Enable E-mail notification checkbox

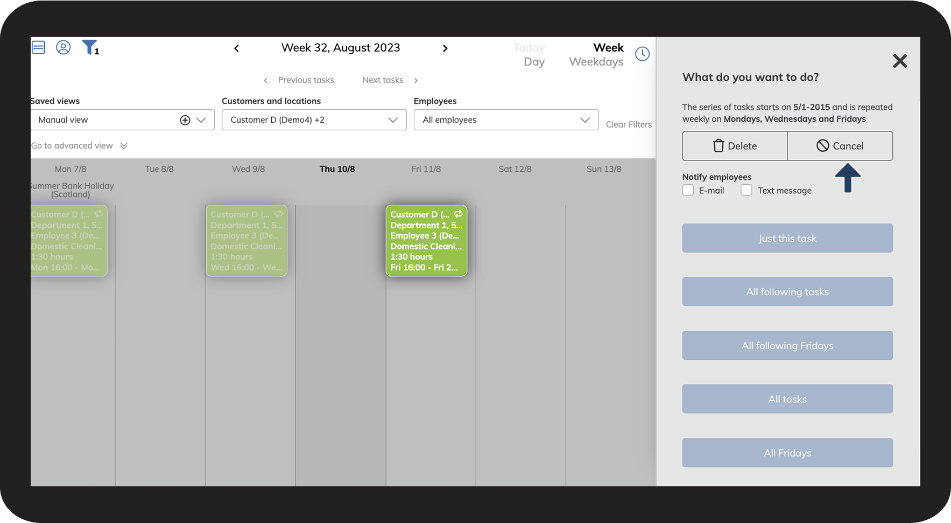tap(688, 190)
